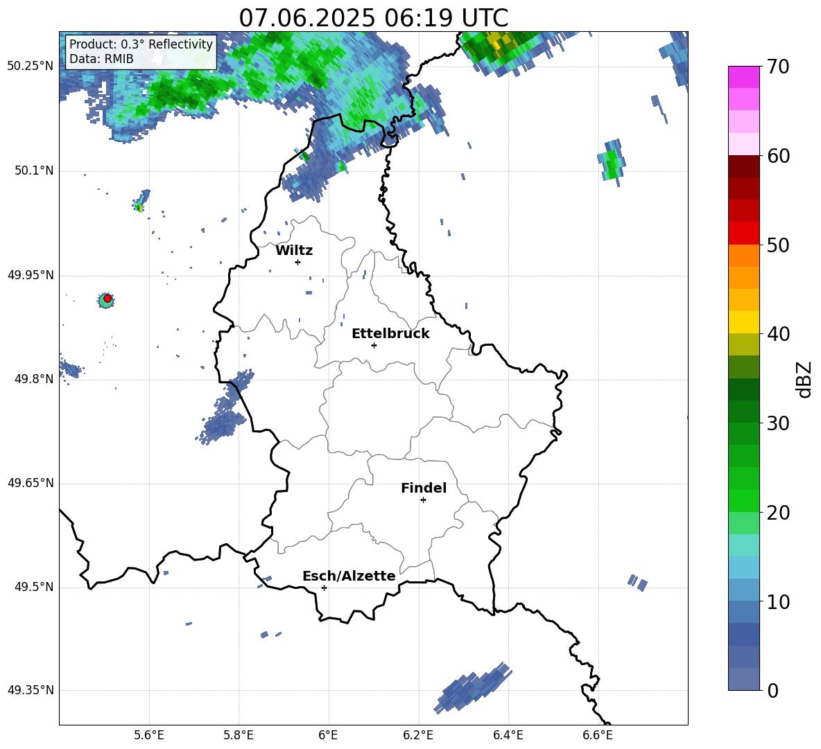The height and width of the screenshot is (749, 821).
Task: Click the Product: 0.3° Reflectivity text
Action: click(141, 44)
